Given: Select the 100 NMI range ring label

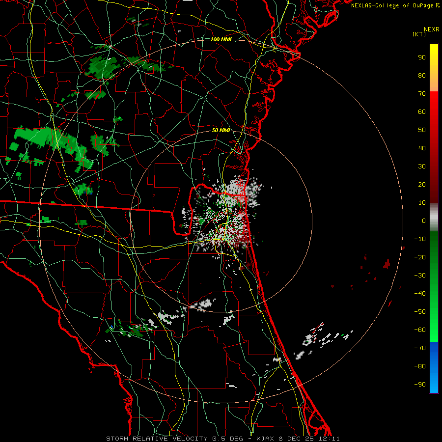Looking at the screenshot, I should [x=221, y=39].
